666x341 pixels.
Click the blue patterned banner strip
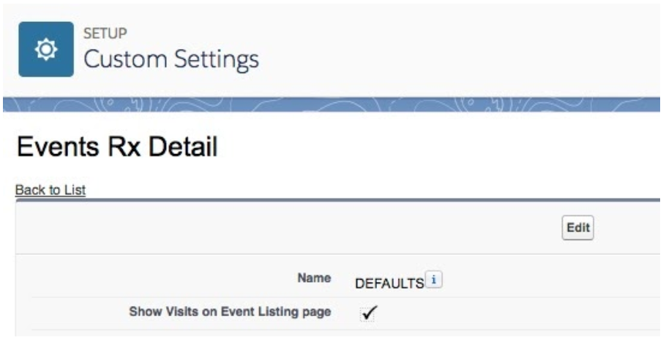click(x=332, y=104)
